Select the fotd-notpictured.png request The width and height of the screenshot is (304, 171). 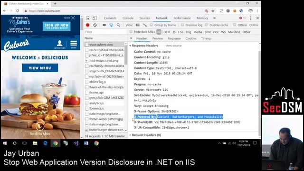click(x=104, y=61)
